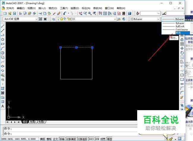The height and width of the screenshot is (141, 193).
Task: Toggle 栅格 grid display
Action: [x=49, y=139]
